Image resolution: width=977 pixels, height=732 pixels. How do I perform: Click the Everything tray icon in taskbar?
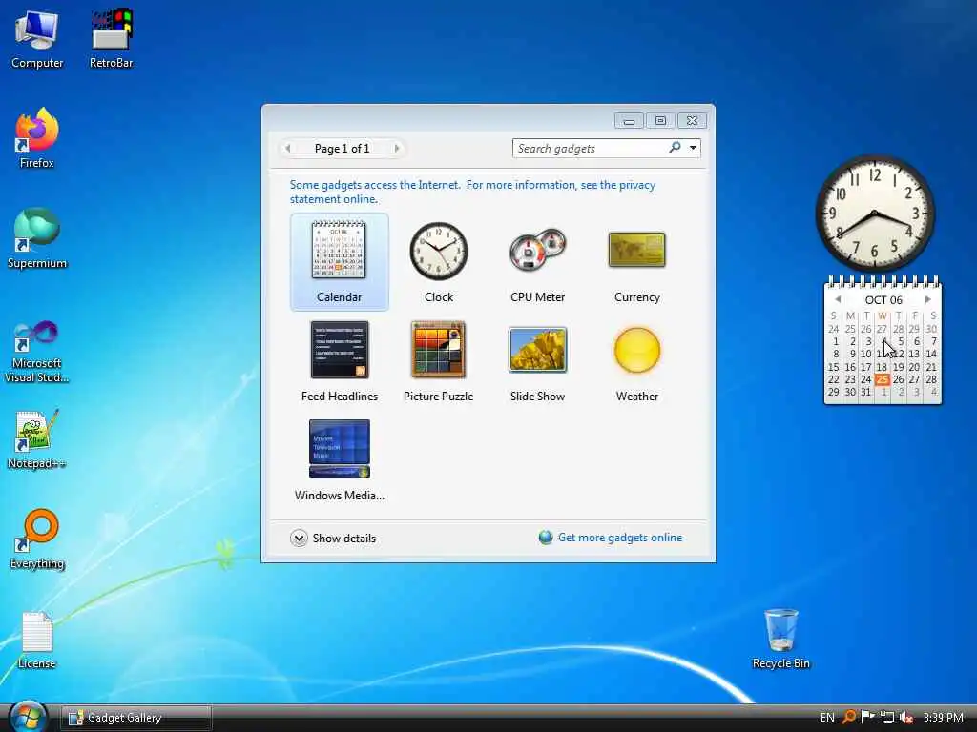click(x=848, y=717)
